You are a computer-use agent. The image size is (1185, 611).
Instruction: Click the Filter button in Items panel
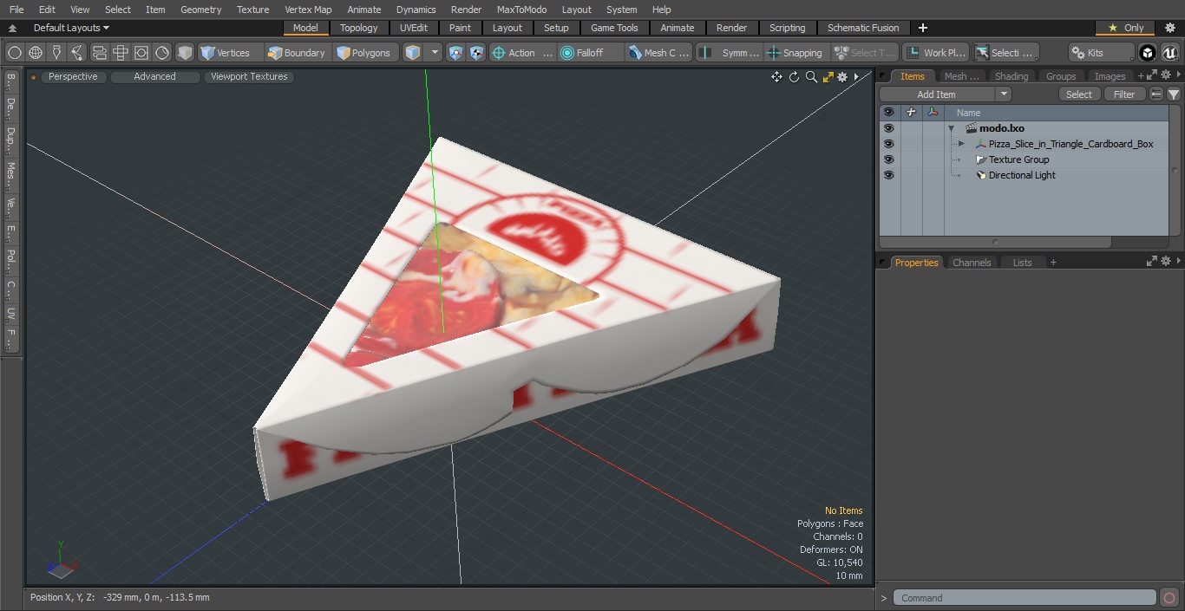pos(1124,94)
